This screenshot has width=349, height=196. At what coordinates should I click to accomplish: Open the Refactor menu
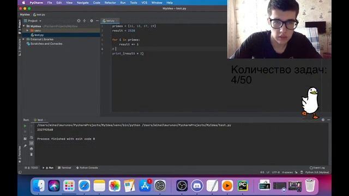(x=110, y=3)
